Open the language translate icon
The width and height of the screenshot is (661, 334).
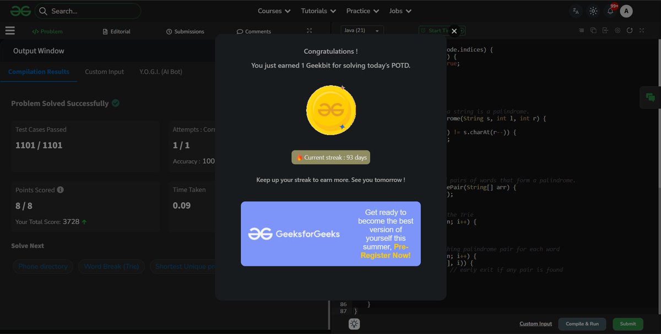pyautogui.click(x=576, y=11)
